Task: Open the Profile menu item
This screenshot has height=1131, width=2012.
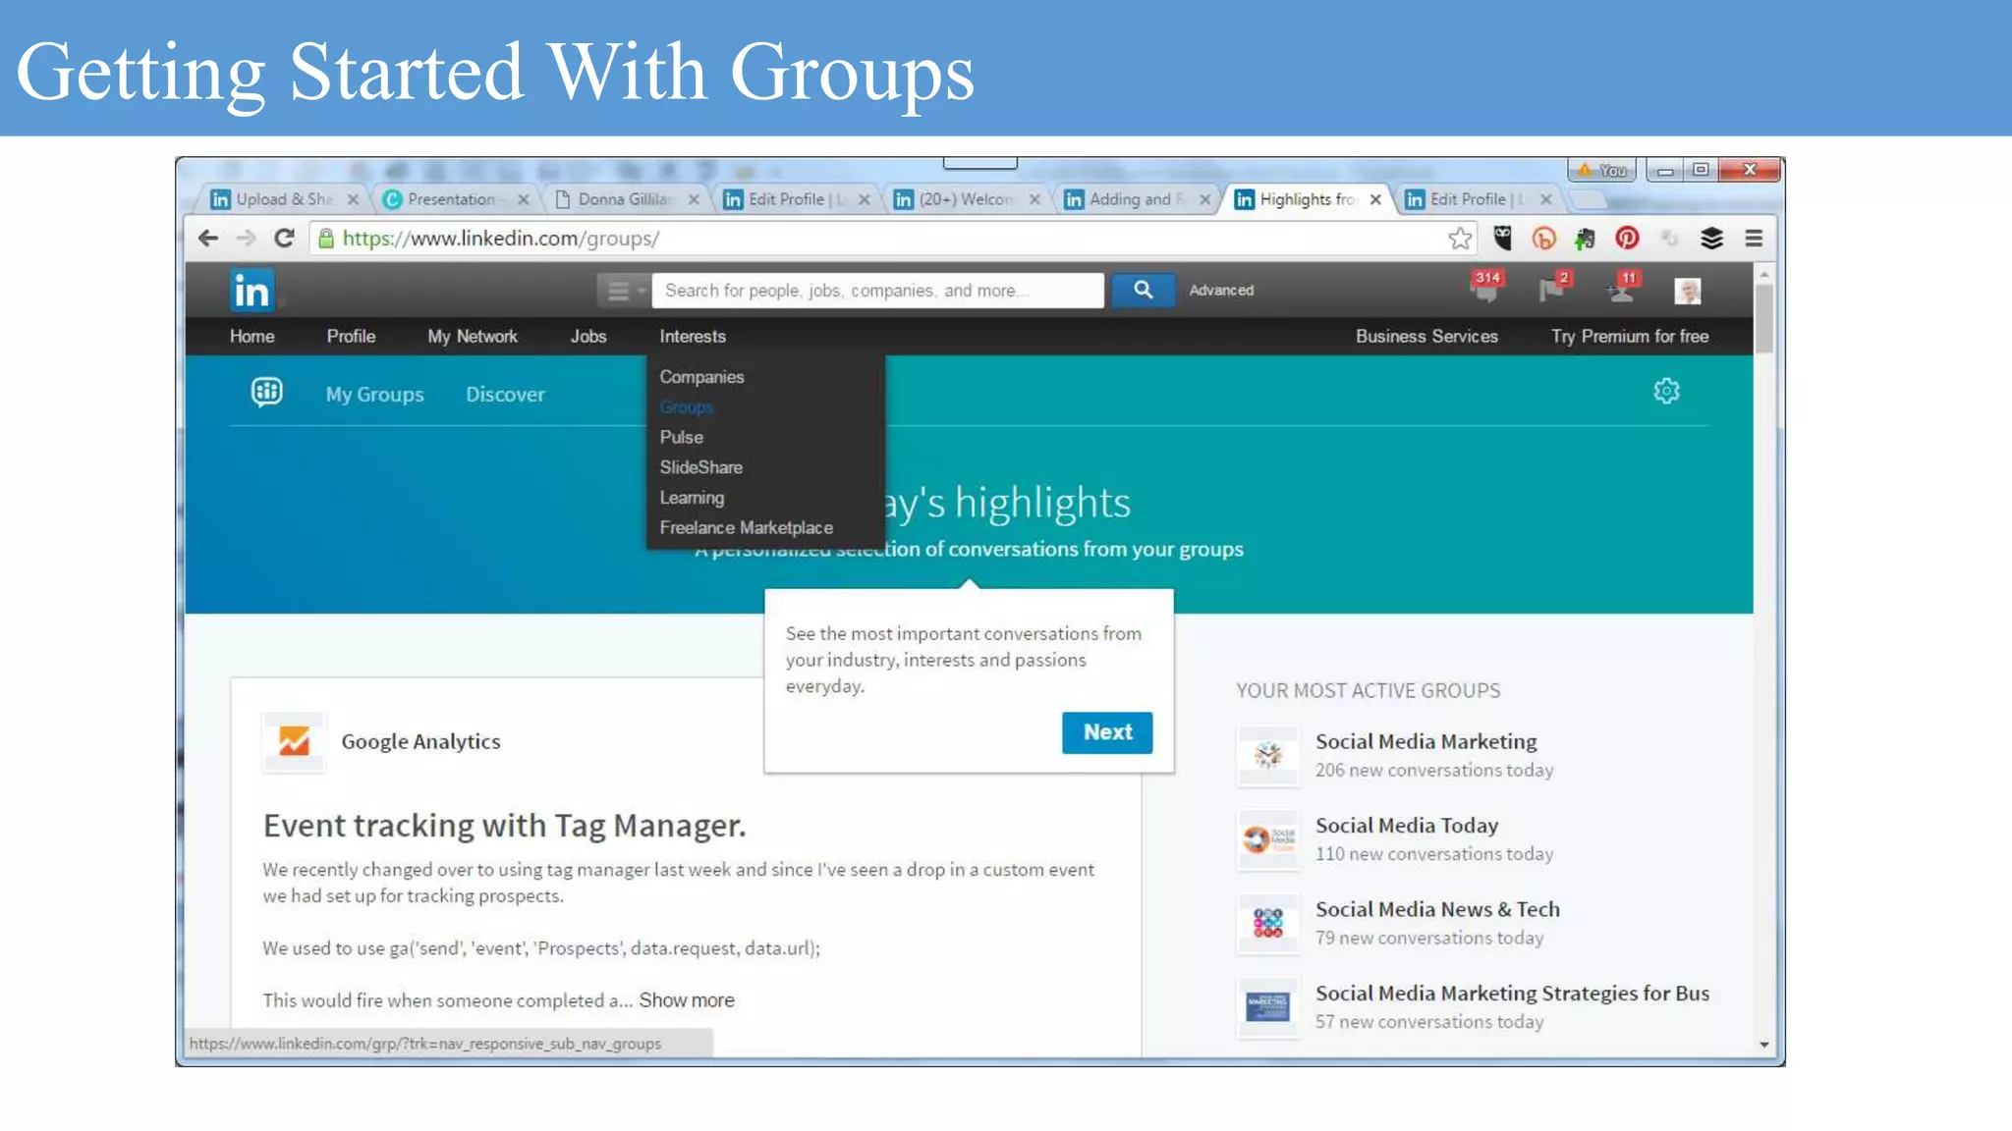Action: click(x=351, y=336)
